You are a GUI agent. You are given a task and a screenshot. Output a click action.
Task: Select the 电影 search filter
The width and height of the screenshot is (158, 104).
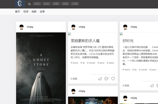[56, 4]
